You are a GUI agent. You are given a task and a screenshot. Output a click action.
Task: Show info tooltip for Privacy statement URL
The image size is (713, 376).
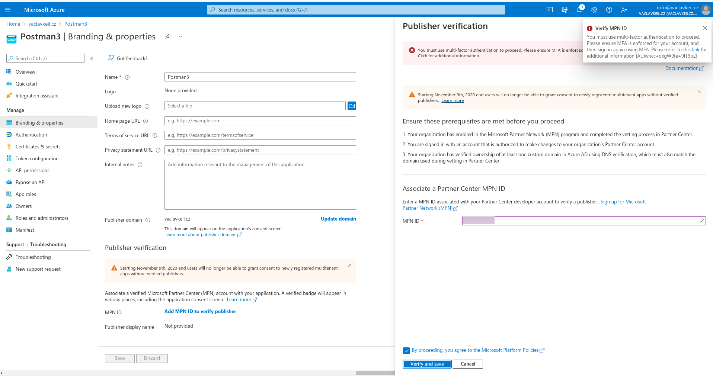point(158,150)
